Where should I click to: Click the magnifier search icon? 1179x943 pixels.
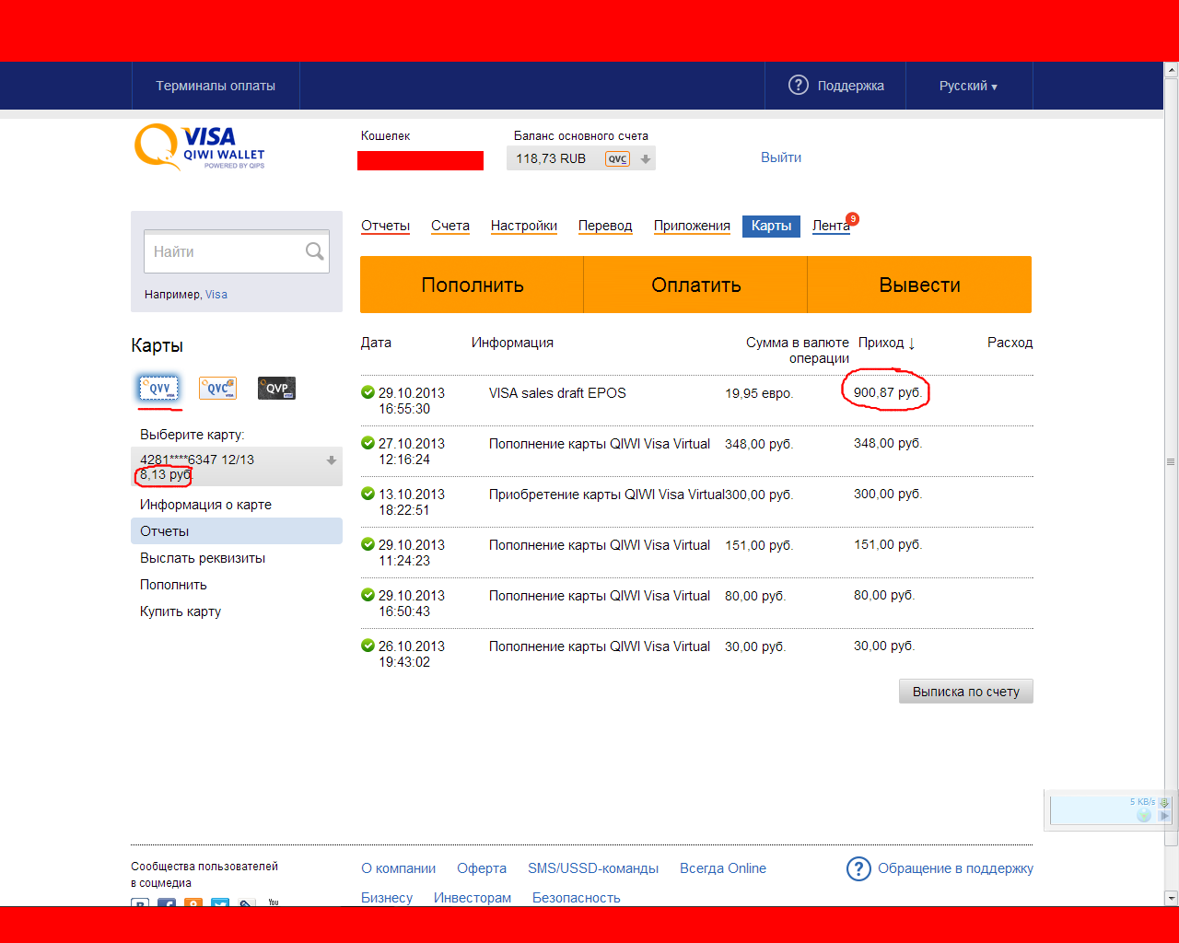pos(314,251)
